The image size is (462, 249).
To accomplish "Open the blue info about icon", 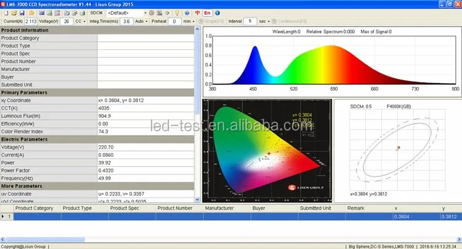I will (x=217, y=13).
